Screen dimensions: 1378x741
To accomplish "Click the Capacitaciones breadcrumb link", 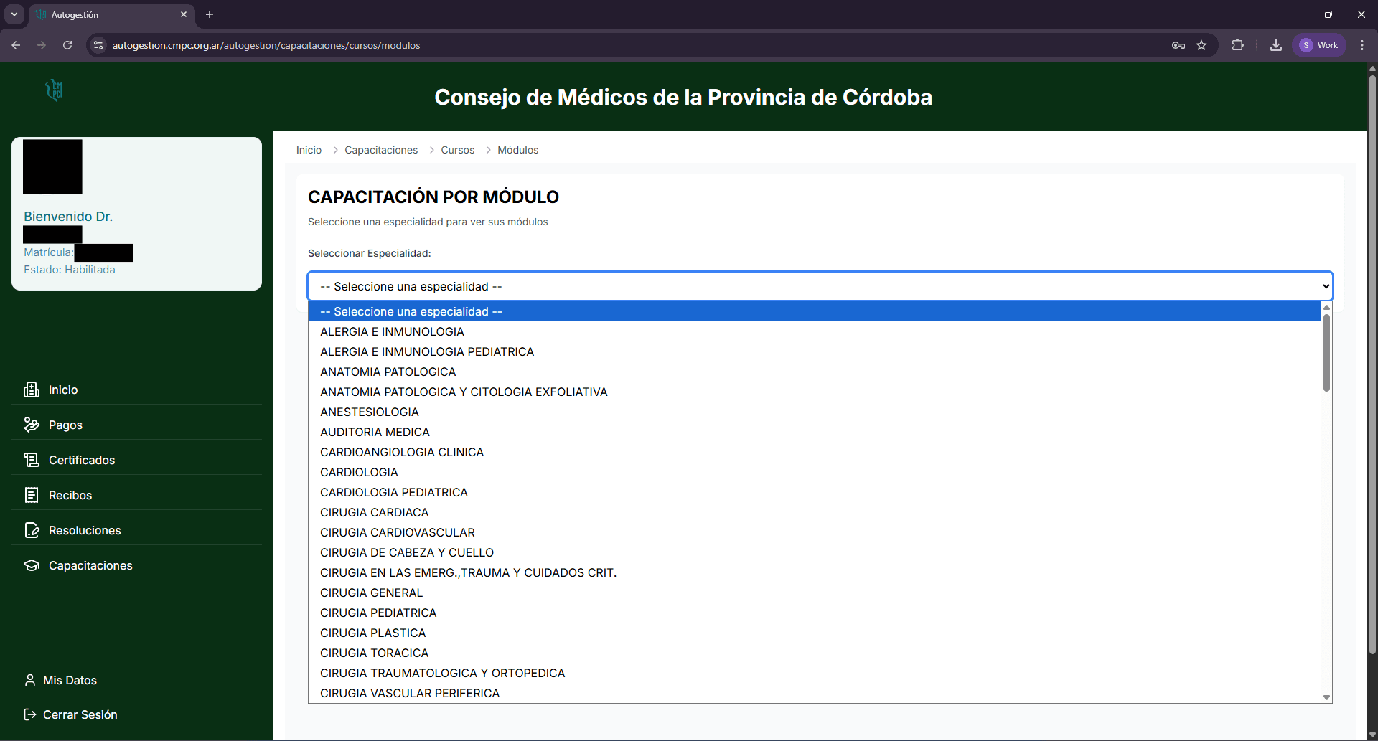I will click(381, 150).
